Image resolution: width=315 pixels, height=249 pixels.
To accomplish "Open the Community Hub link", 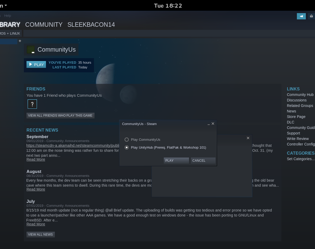I will [300, 95].
